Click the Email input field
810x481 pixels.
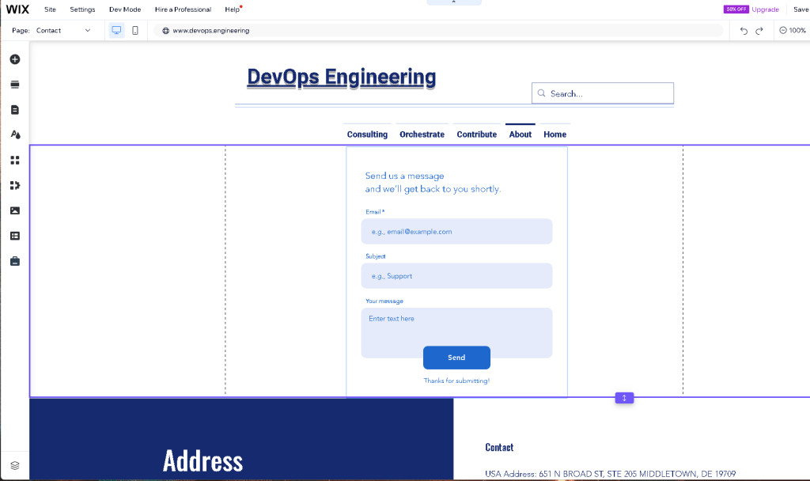pyautogui.click(x=456, y=232)
